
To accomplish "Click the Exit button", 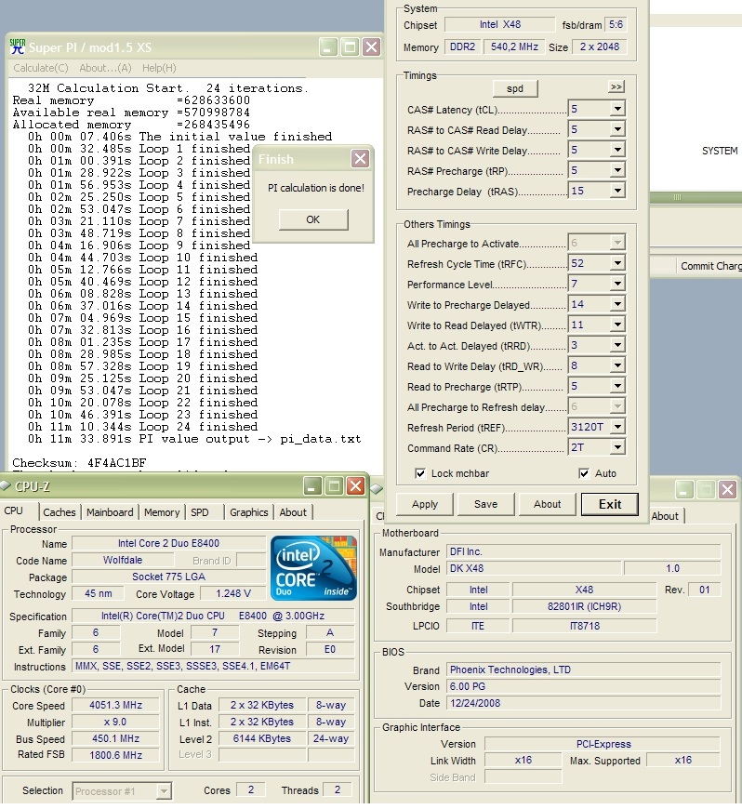I will 610,504.
